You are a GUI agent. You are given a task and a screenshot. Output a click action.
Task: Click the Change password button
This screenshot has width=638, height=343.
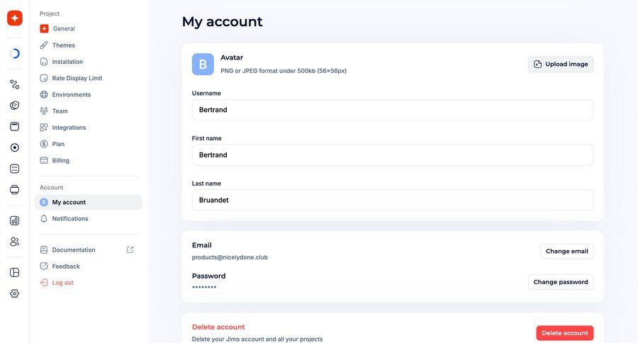(561, 282)
